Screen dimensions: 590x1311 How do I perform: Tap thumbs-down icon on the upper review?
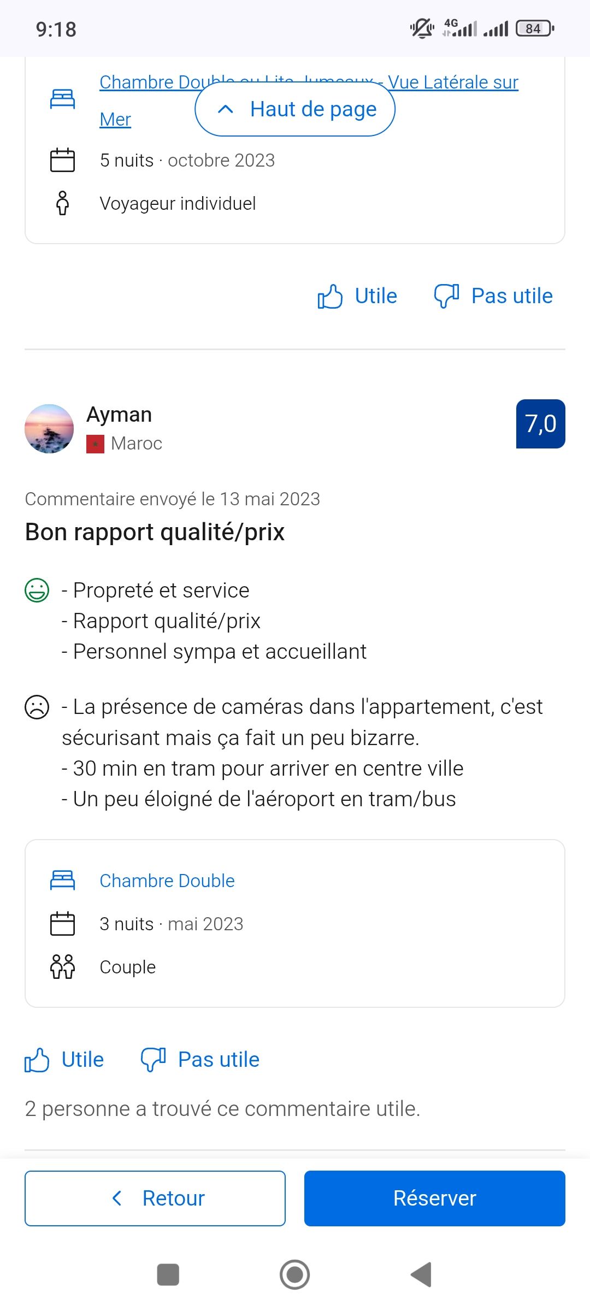tap(446, 296)
